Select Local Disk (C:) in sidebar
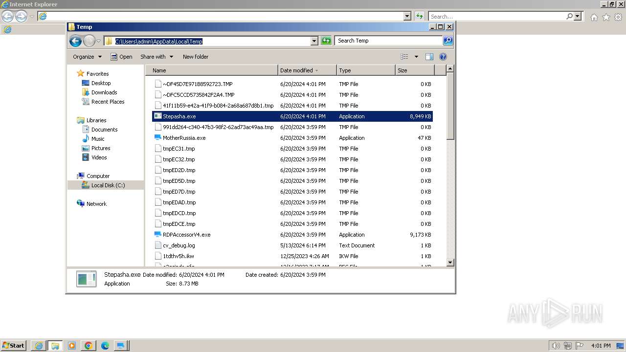Image resolution: width=626 pixels, height=352 pixels. coord(108,185)
